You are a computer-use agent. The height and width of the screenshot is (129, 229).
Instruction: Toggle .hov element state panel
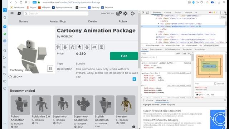pyautogui.click(x=178, y=54)
